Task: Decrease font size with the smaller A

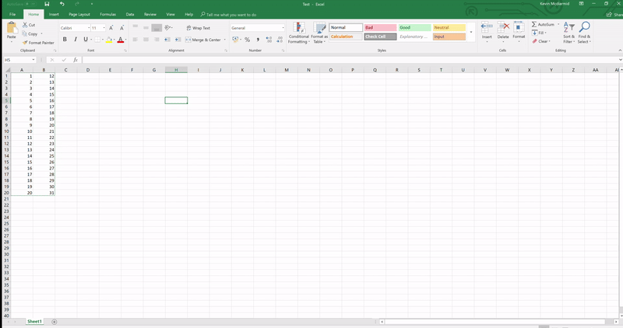Action: click(x=122, y=28)
